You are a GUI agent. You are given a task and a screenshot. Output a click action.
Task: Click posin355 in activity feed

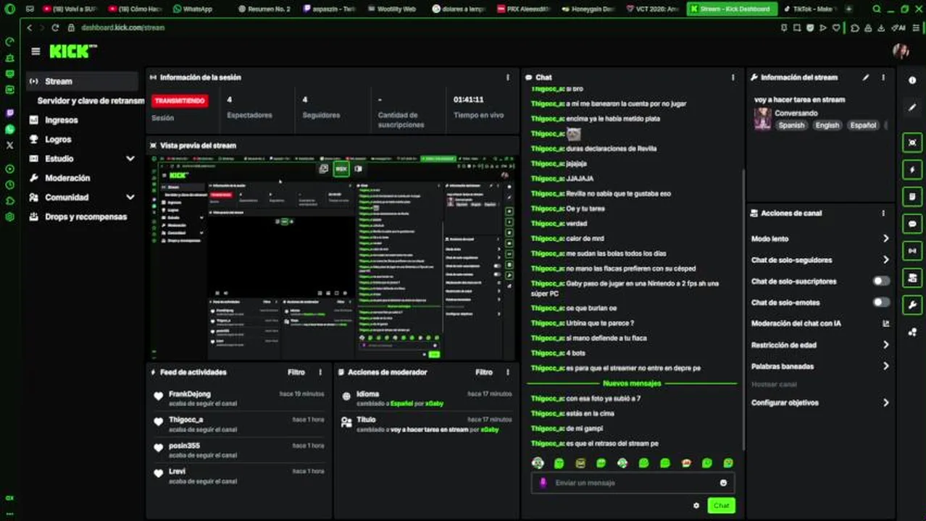coord(184,446)
